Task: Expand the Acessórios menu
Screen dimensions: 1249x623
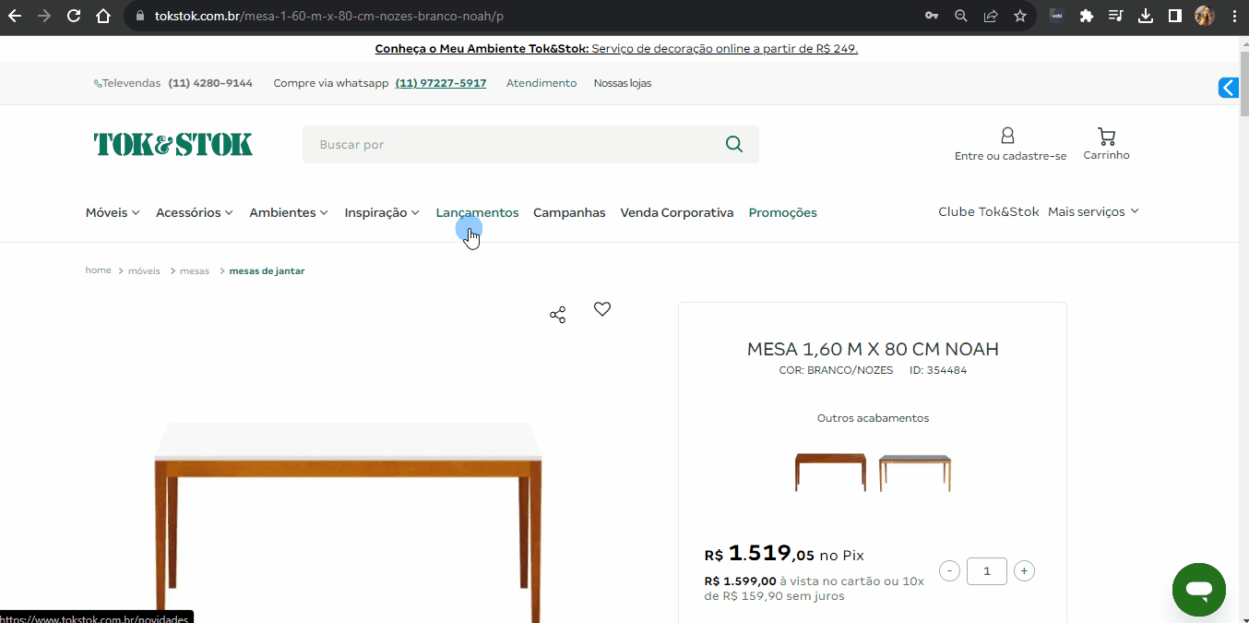Action: coord(195,212)
